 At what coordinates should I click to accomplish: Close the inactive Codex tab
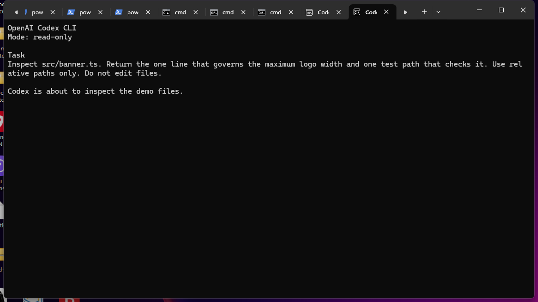[x=339, y=12]
